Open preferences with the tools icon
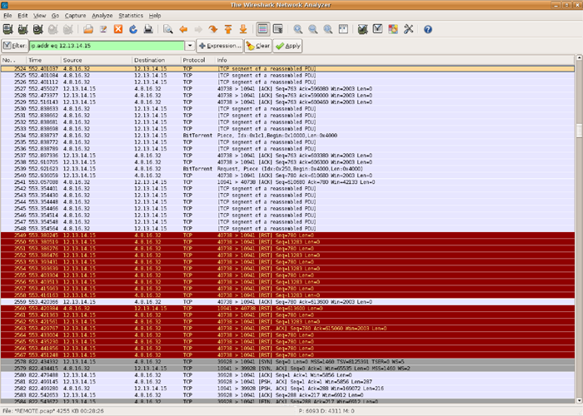This screenshot has width=583, height=416. (x=408, y=29)
